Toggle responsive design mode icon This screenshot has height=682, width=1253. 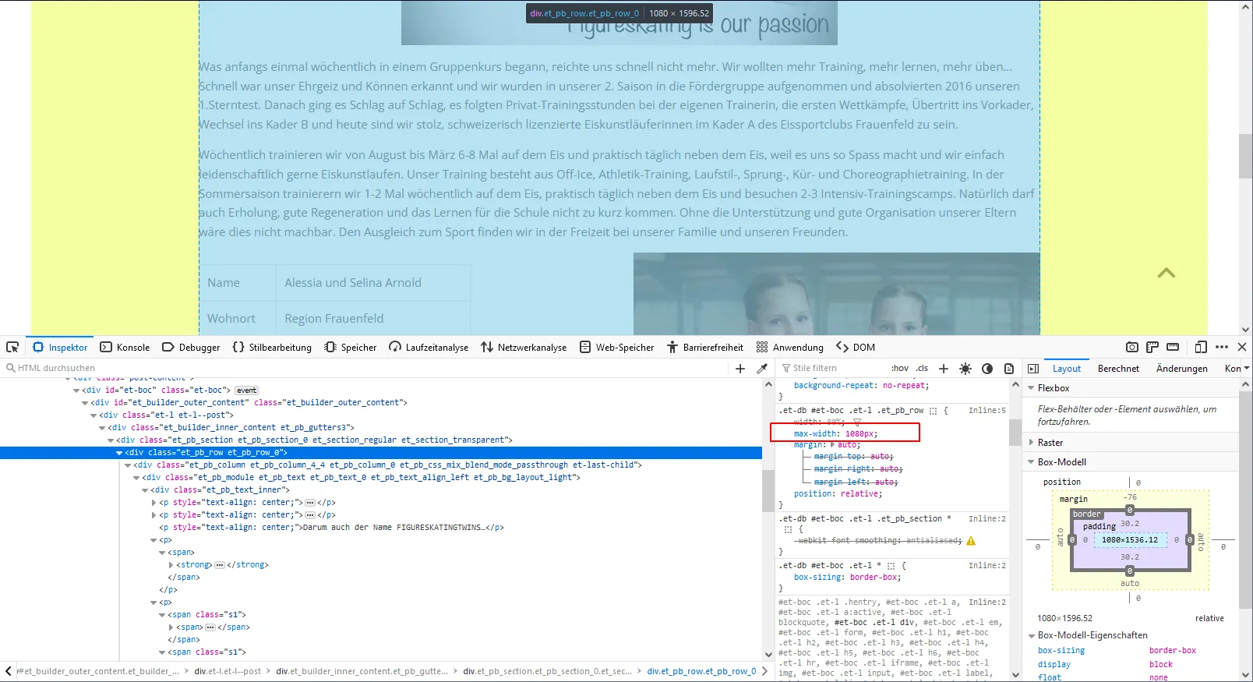coord(1201,347)
